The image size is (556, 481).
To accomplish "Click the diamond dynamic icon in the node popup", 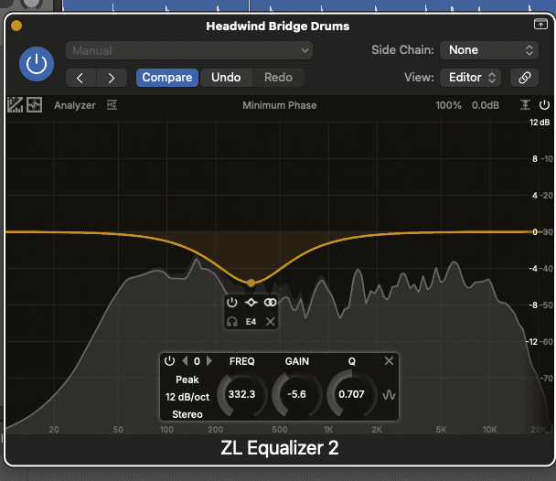I will pyautogui.click(x=251, y=303).
